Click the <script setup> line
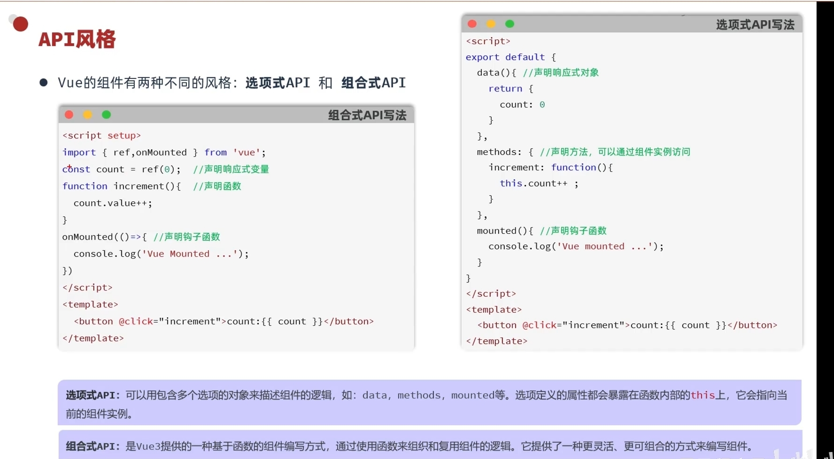Screen dimensions: 834x459 click(x=102, y=136)
